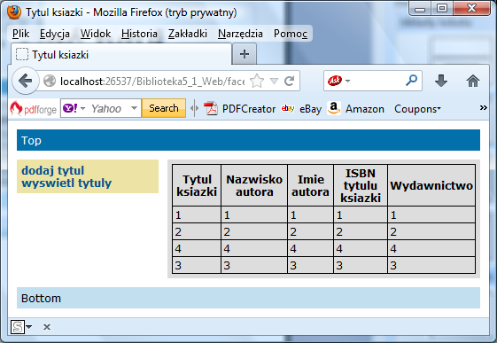Open the eBay toolbar icon
Image resolution: width=497 pixels, height=343 pixels.
288,108
